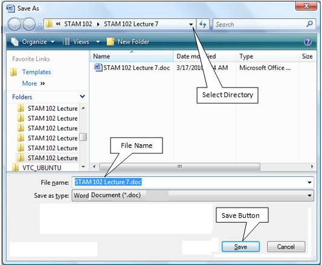Collapse the Folders pane chevron
The width and height of the screenshot is (322, 265).
point(83,97)
